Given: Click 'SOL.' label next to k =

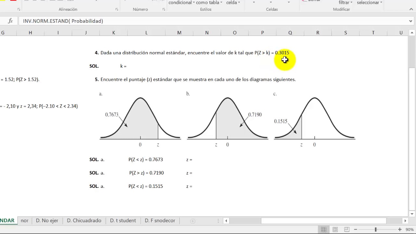Looking at the screenshot, I should point(94,66).
